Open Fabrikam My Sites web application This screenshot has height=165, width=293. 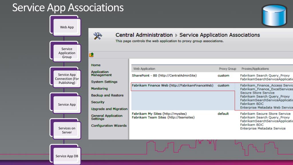[159, 114]
